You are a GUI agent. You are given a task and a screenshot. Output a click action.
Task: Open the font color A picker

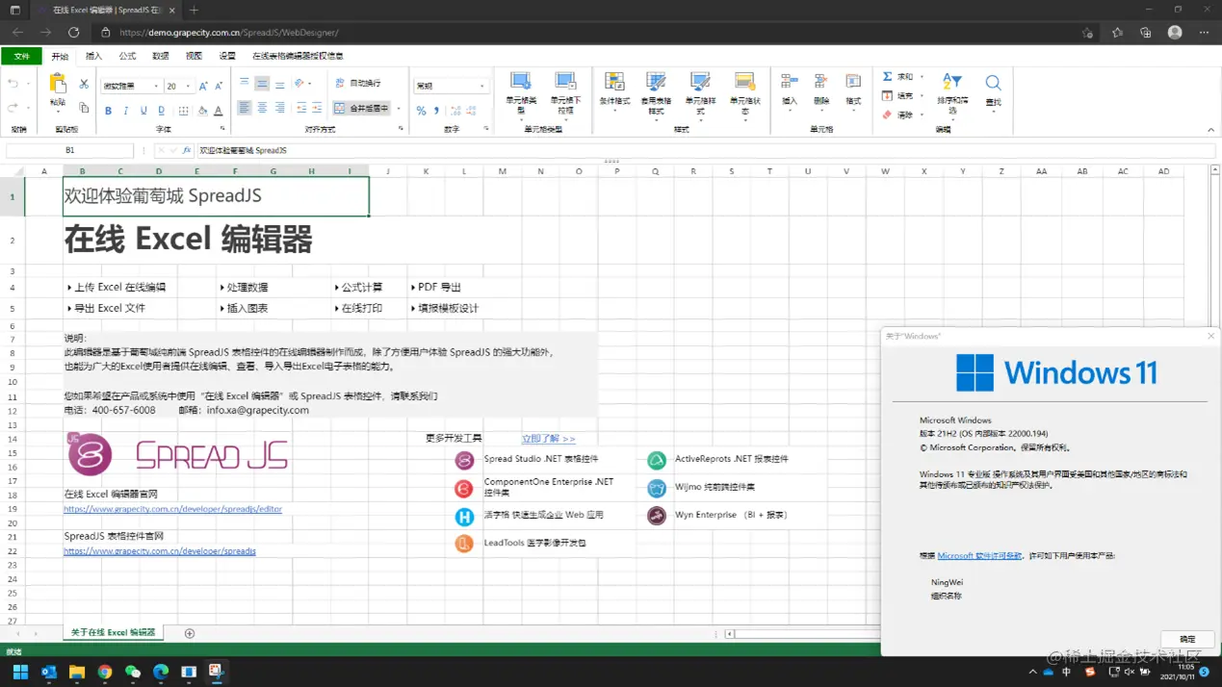[219, 111]
